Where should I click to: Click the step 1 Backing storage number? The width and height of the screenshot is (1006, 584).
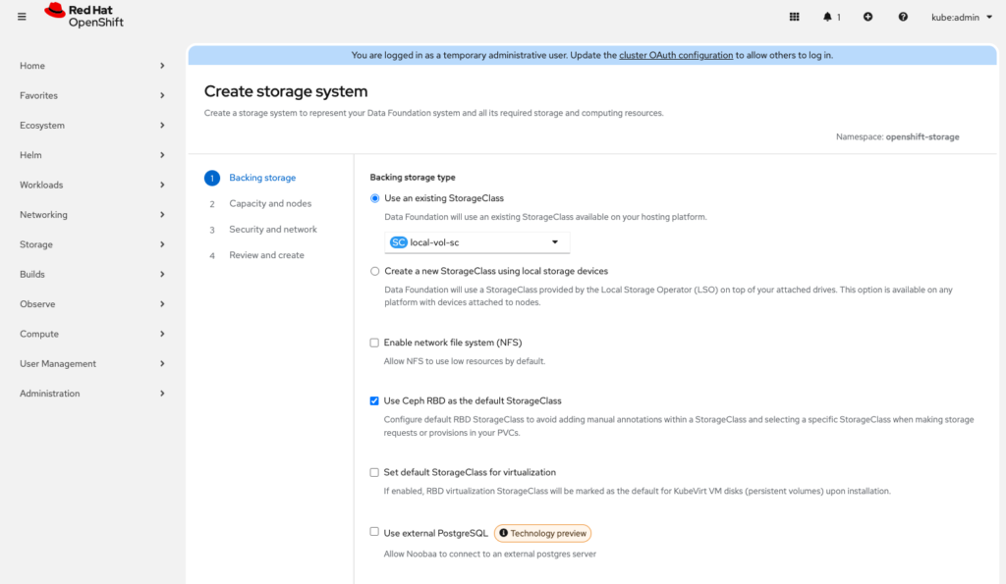pos(211,178)
